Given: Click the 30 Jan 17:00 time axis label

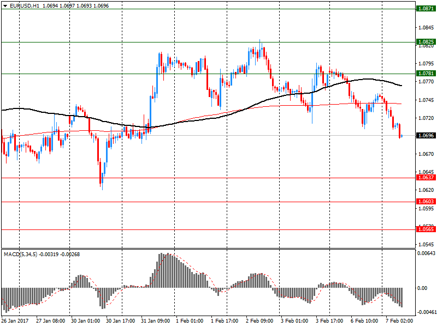Looking at the screenshot, I should (x=120, y=321).
